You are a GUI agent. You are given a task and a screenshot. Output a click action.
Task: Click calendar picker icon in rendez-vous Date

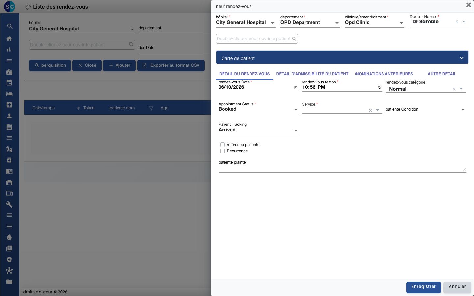click(296, 87)
